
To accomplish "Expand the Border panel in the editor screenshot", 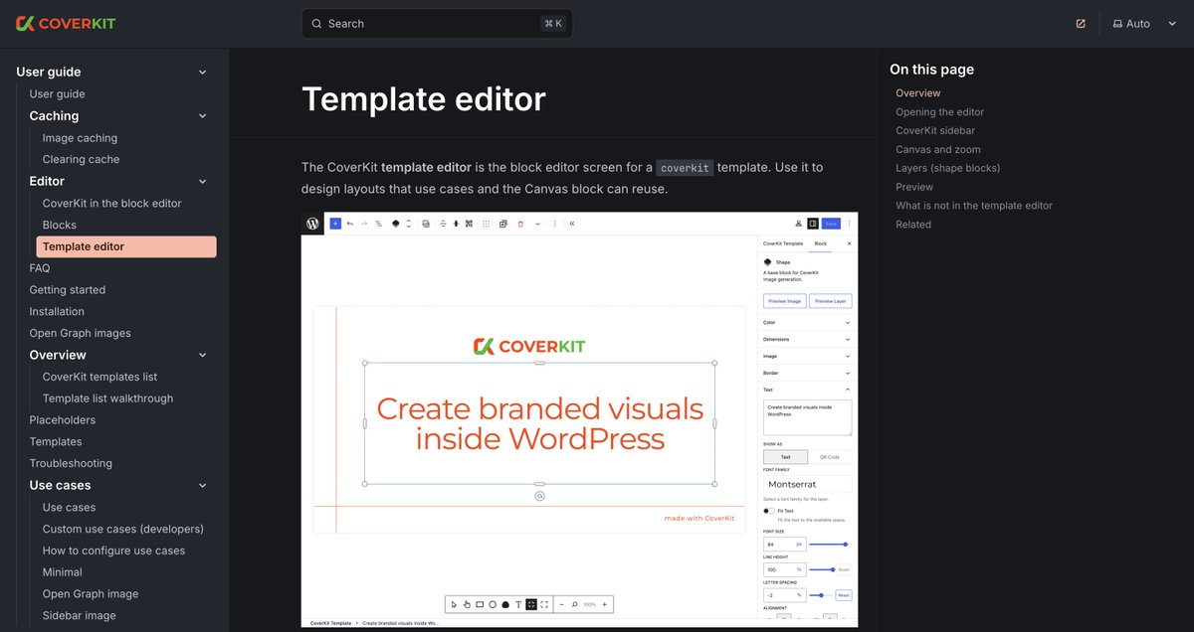I will coord(807,374).
